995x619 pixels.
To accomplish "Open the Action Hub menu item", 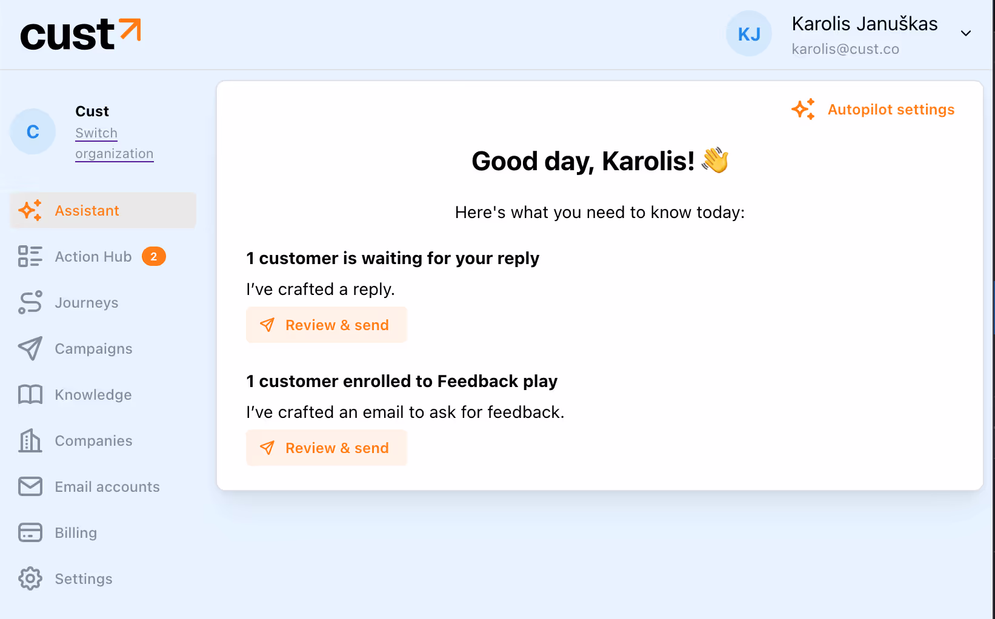I will tap(93, 257).
